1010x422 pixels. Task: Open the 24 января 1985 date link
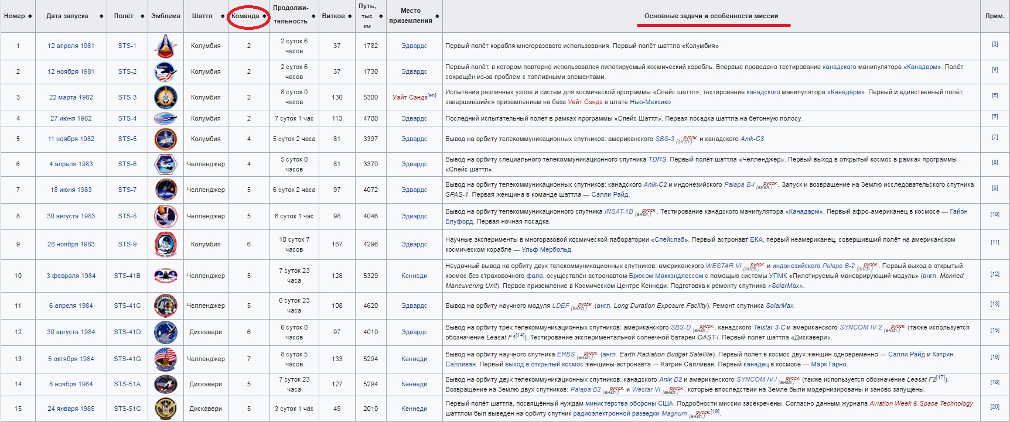pyautogui.click(x=71, y=409)
